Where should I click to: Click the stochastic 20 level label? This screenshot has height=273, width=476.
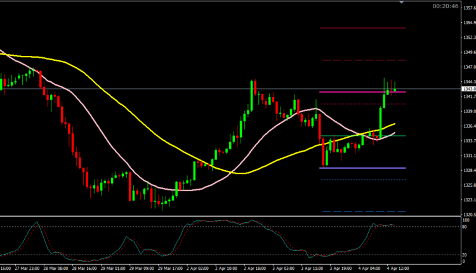pos(465,255)
